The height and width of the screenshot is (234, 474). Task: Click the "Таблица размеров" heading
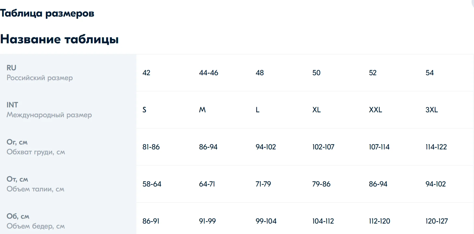(x=47, y=13)
